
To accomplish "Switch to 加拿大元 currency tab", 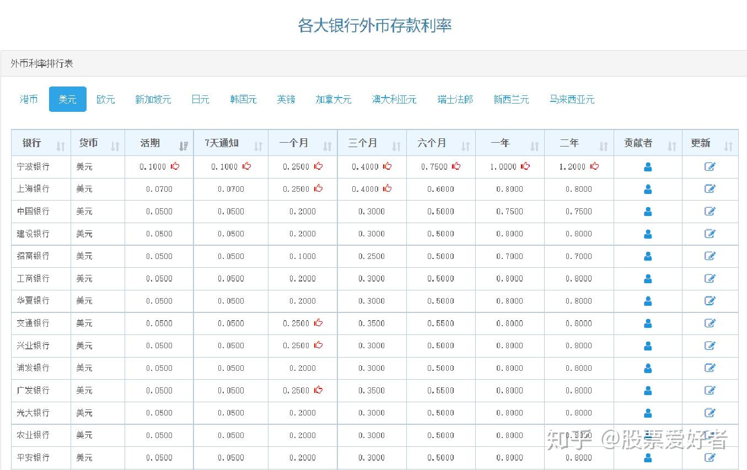I will pos(334,99).
